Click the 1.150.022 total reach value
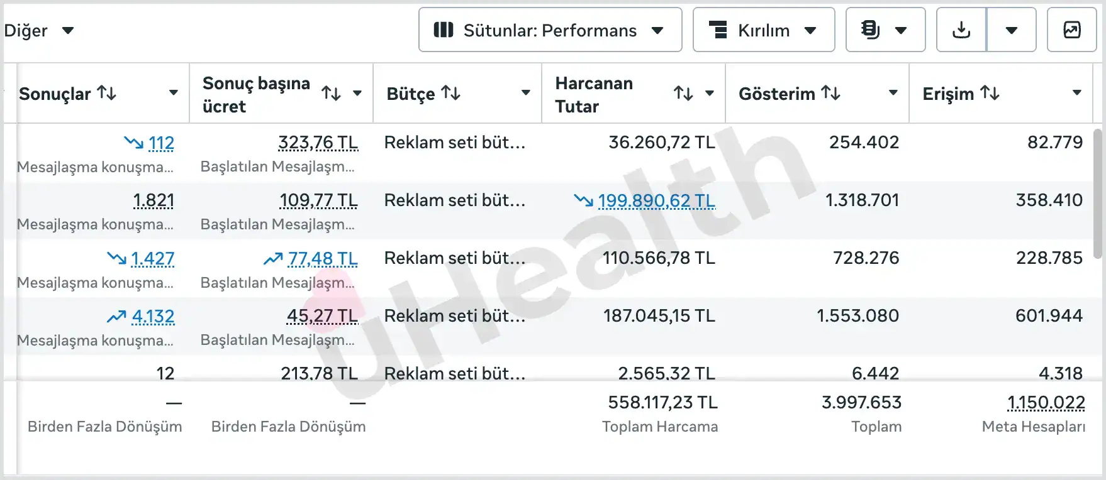Screen dimensions: 1106x480 [x=1046, y=402]
